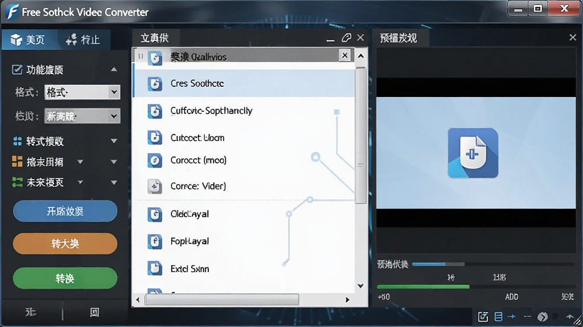Image resolution: width=583 pixels, height=327 pixels.
Task: Click the icon beside Cres Soothcte
Action: point(155,84)
